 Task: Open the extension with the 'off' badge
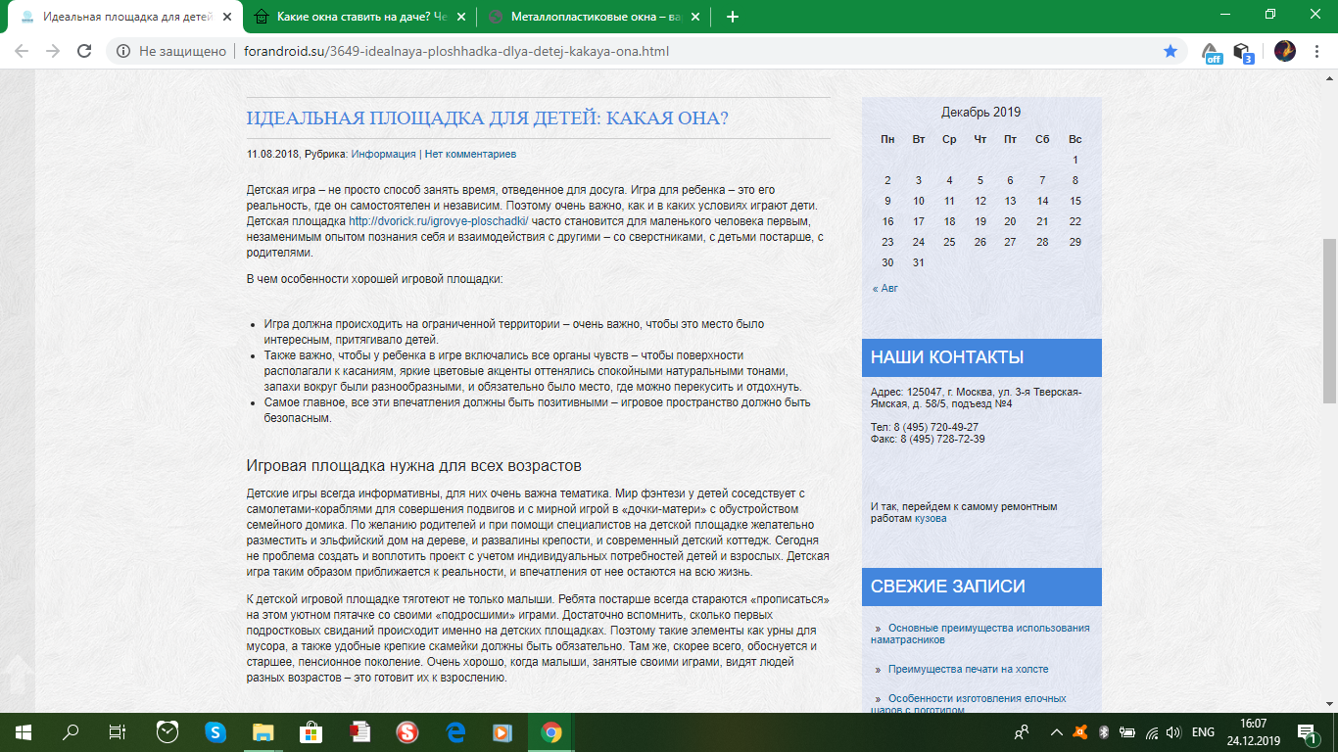(1212, 52)
